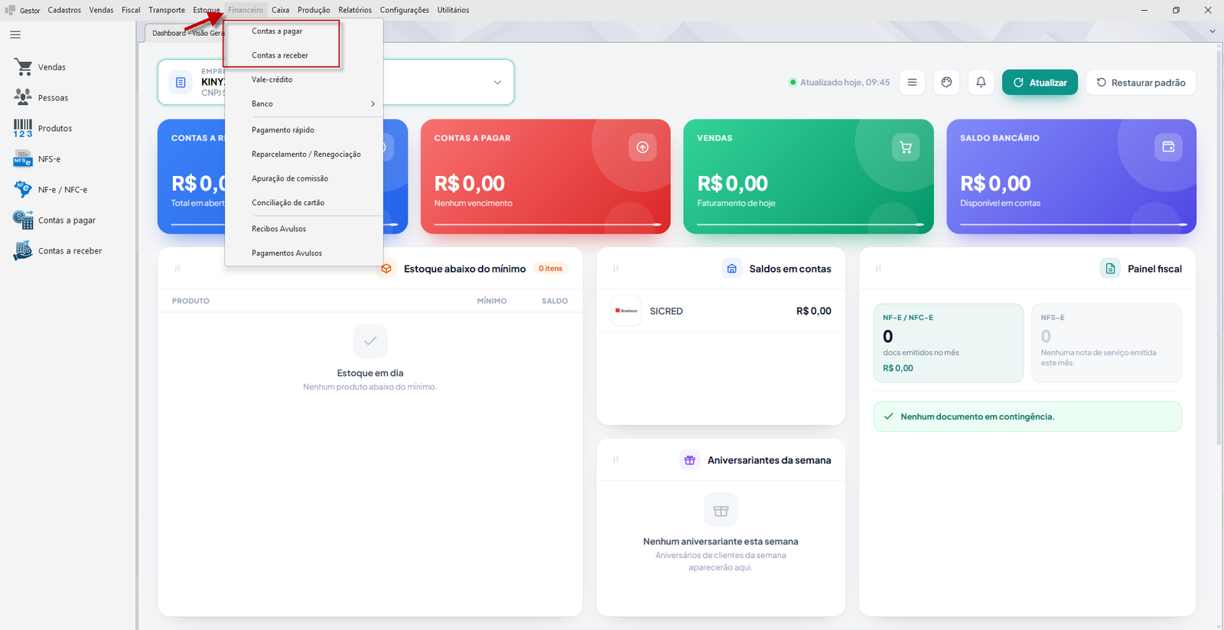Click the hamburger menu icon in the sidebar

(x=15, y=34)
